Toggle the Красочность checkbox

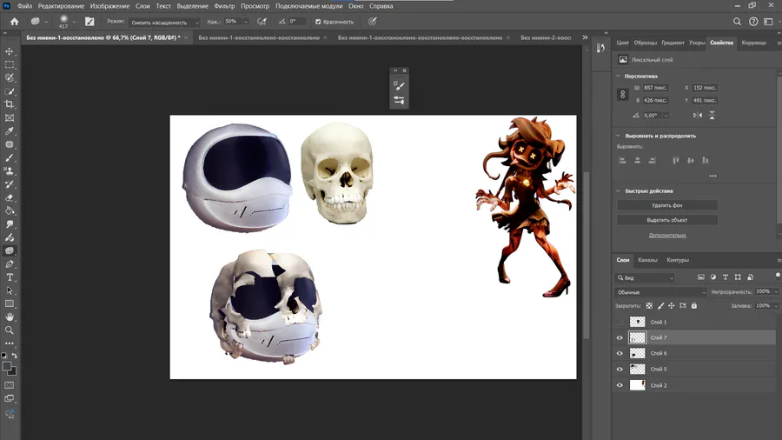[318, 21]
